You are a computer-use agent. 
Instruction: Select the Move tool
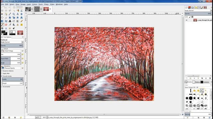click(21, 14)
